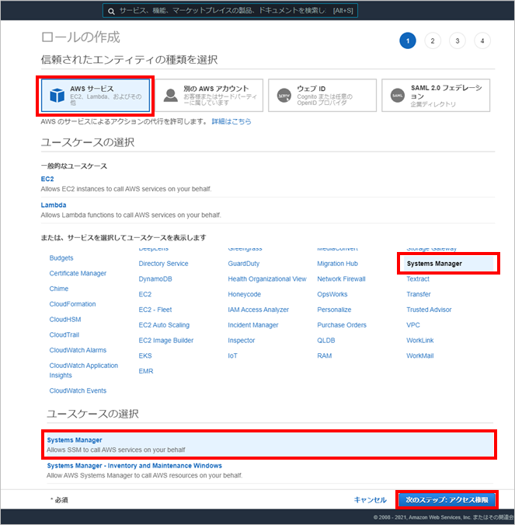This screenshot has width=515, height=525.
Task: Focus the AWS services search field
Action: [x=230, y=11]
